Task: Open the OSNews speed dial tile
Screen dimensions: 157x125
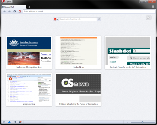Action: pos(78,89)
